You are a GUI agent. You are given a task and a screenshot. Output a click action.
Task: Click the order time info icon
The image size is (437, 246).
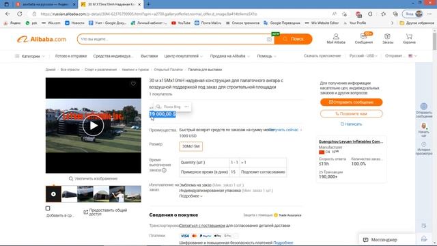click(x=164, y=170)
